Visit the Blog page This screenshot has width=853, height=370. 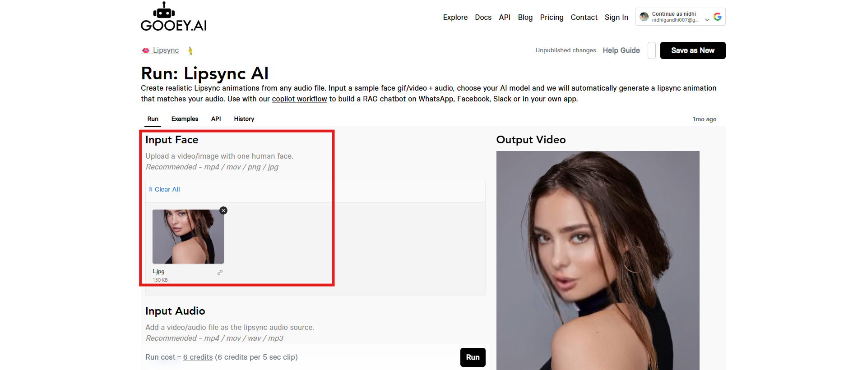tap(525, 17)
